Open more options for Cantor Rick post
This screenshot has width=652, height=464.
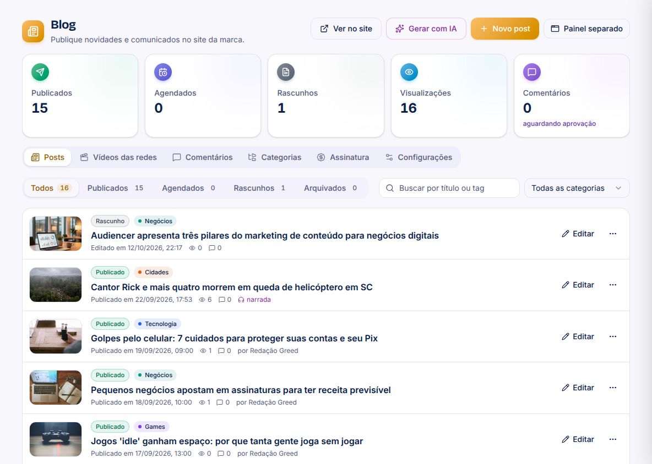(613, 285)
